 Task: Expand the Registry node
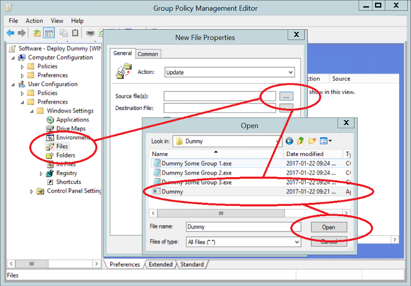tap(41, 174)
